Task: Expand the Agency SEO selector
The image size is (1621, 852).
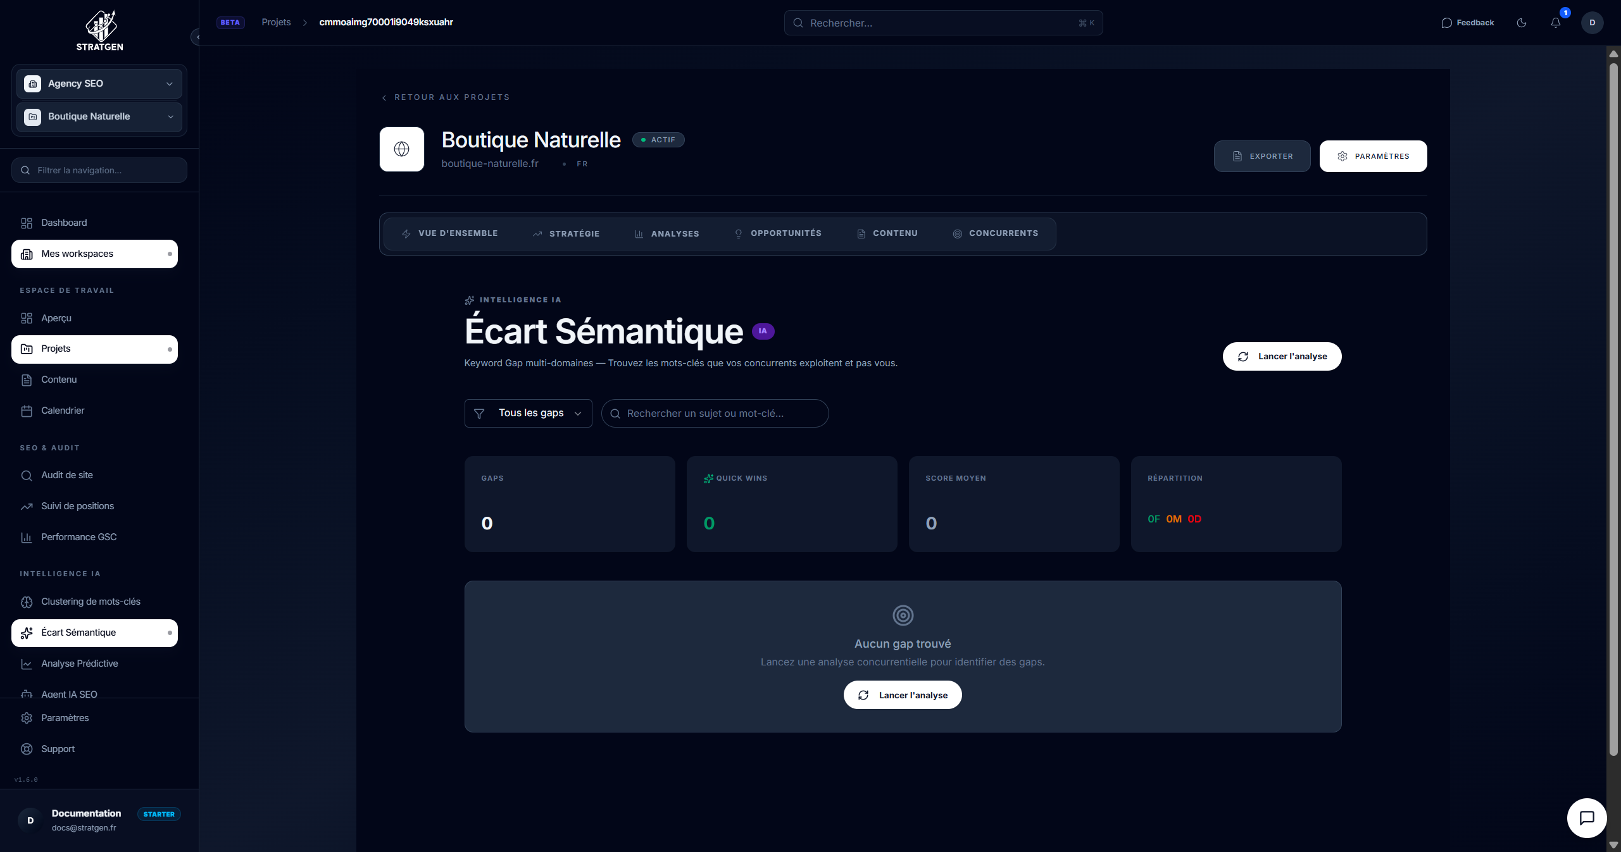Action: 99,83
